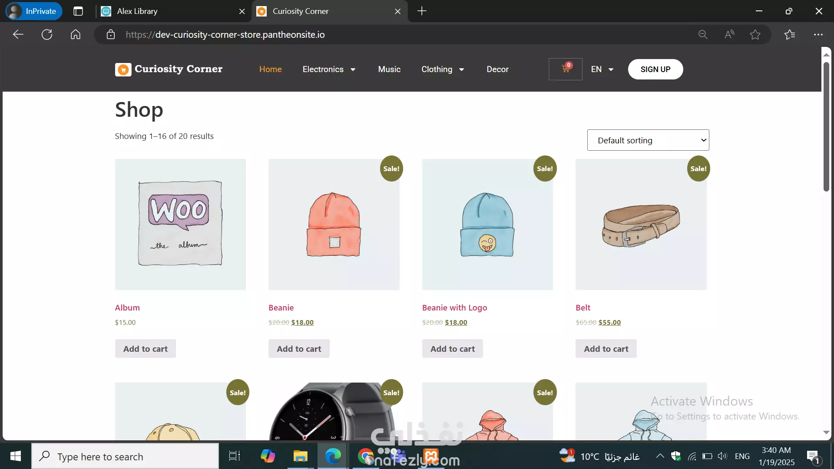Image resolution: width=834 pixels, height=469 pixels.
Task: Launch Copilot from the taskbar
Action: point(268,456)
